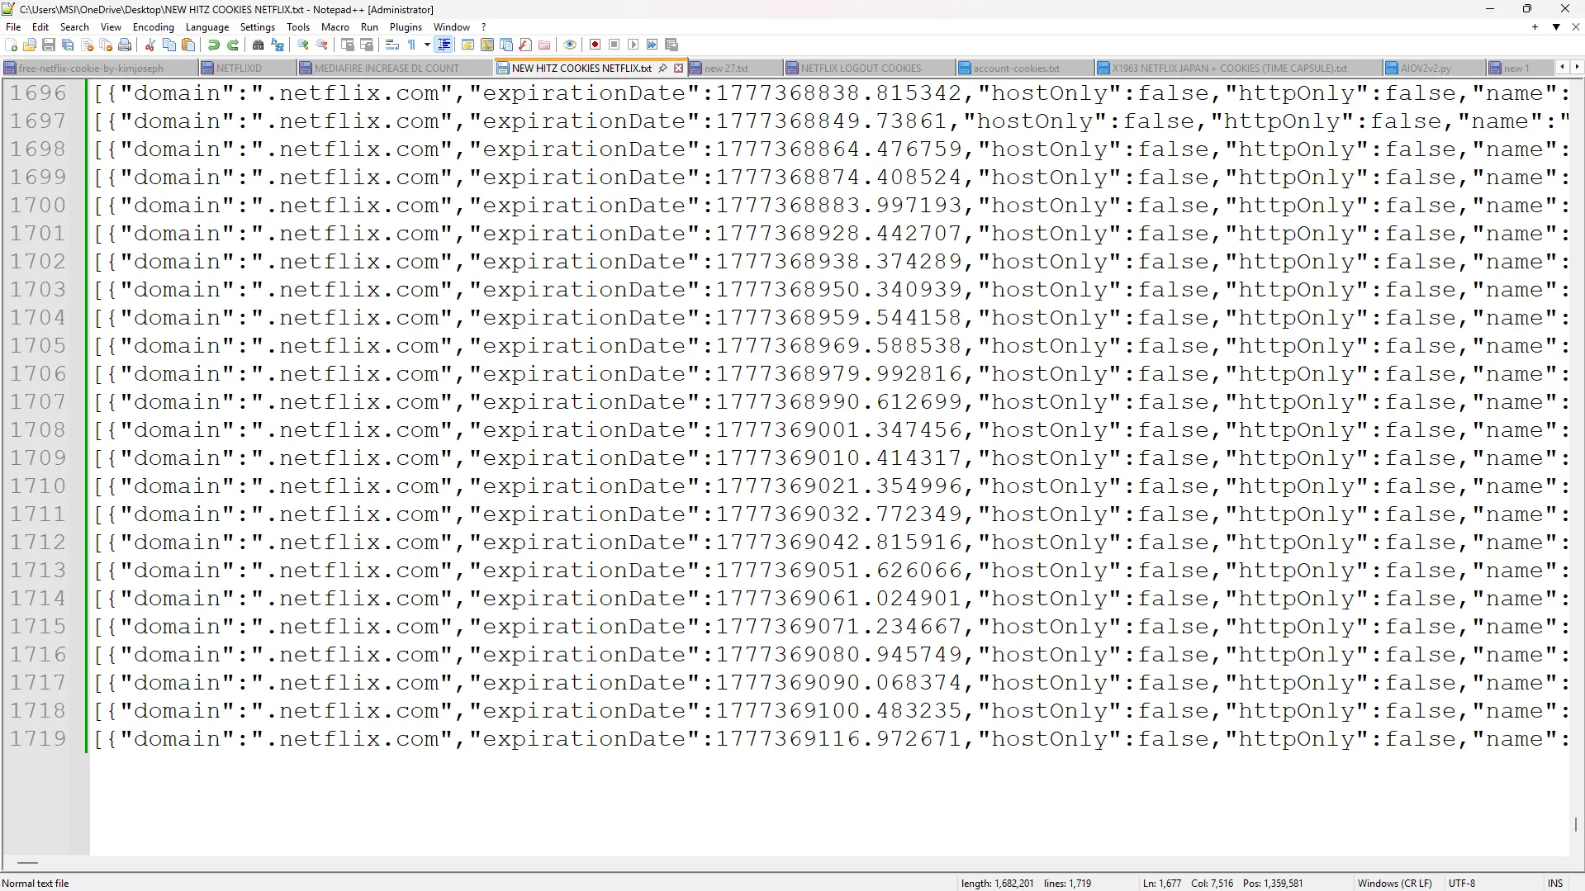Image resolution: width=1585 pixels, height=891 pixels.
Task: Save the current file via toolbar
Action: click(49, 45)
